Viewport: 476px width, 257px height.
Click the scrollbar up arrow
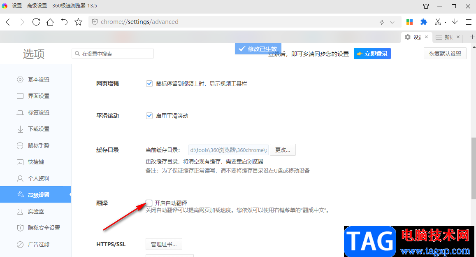click(x=474, y=47)
